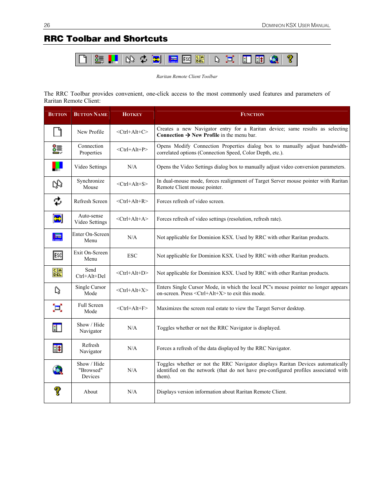Click Enter On-Screen Menu icon in toolbar strip
This screenshot has height=484, width=374.
[x=173, y=59]
